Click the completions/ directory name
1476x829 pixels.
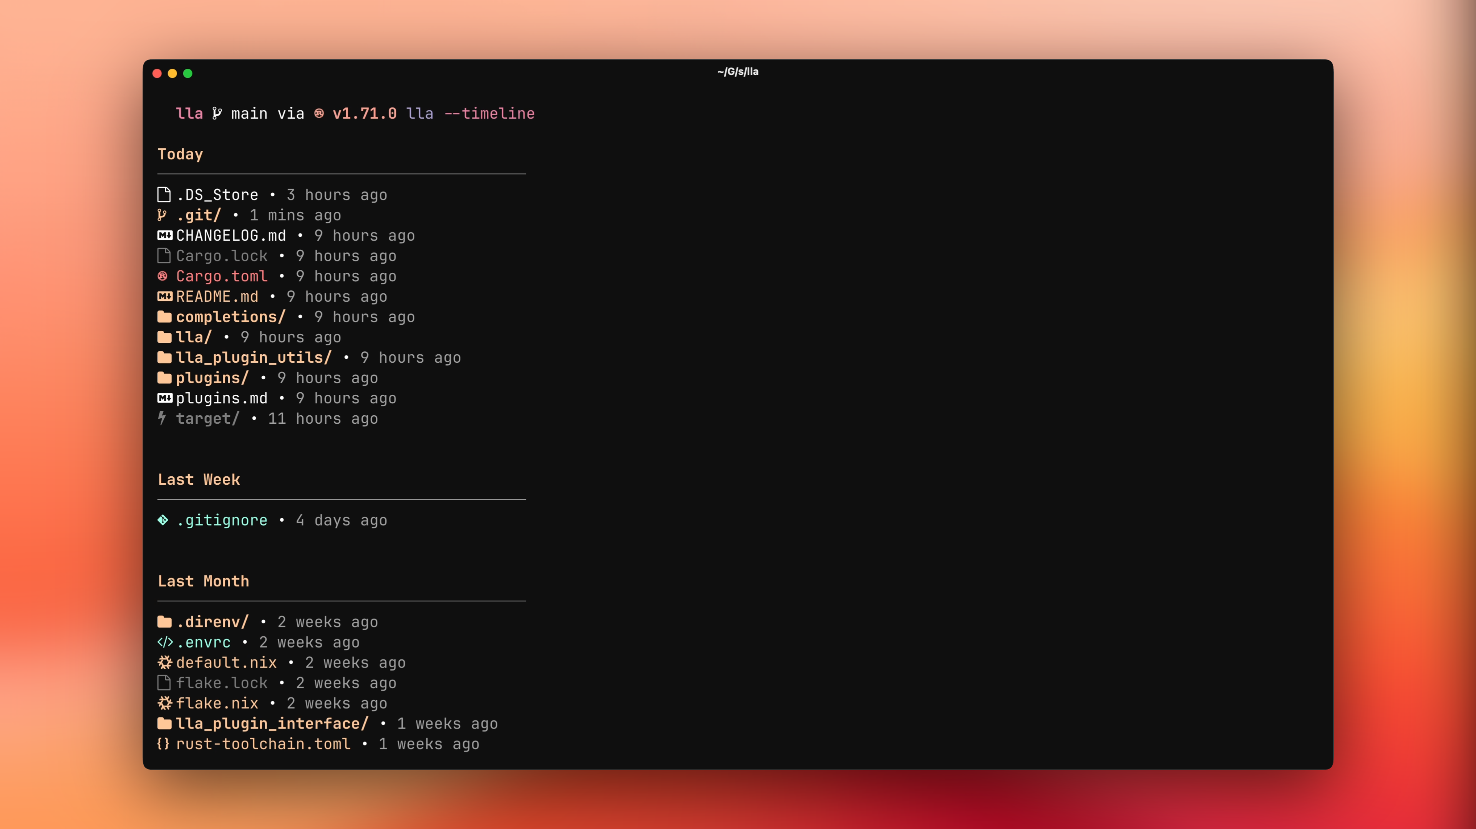(231, 317)
